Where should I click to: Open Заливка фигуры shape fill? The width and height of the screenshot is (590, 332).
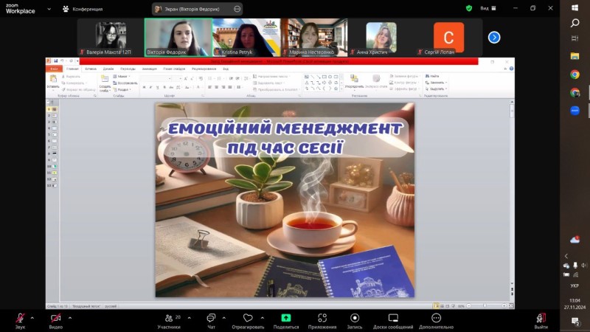tap(405, 76)
